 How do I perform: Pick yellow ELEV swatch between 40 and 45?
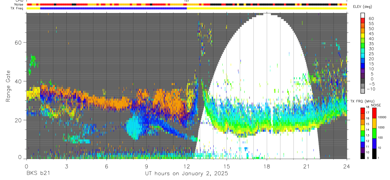click(x=363, y=36)
